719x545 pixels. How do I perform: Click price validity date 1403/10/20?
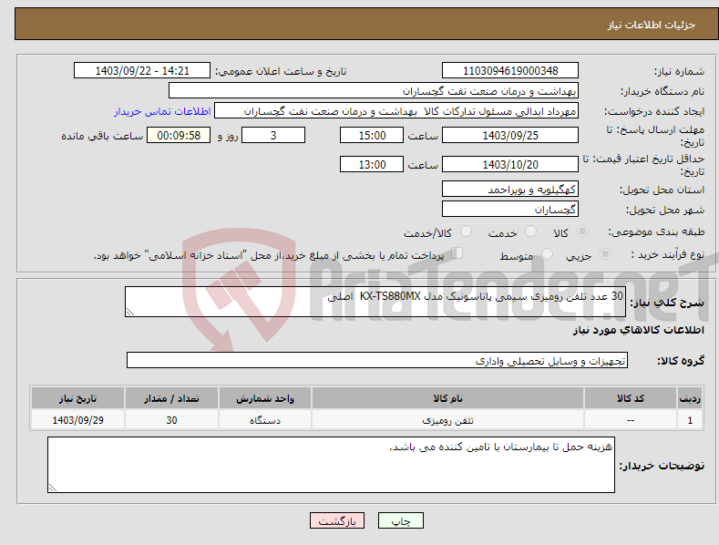click(x=510, y=164)
